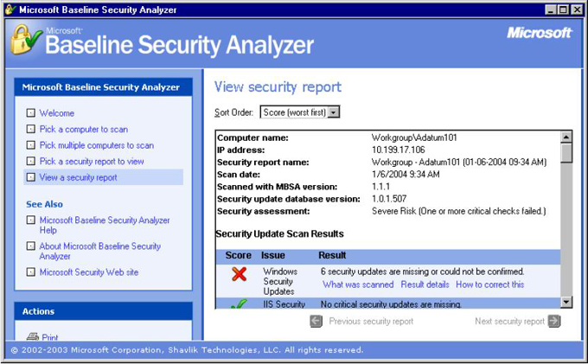Click bullet icon beside Microsoft Baseline Security Analyzer Help
The image size is (588, 364).
[31, 220]
